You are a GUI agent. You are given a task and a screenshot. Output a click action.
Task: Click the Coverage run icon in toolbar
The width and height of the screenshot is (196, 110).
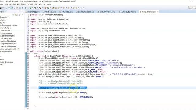point(35,8)
